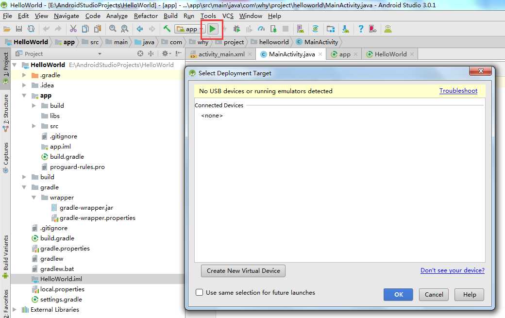Image resolution: width=505 pixels, height=318 pixels.
Task: Click Attach debugger to process icon
Action: (x=273, y=29)
